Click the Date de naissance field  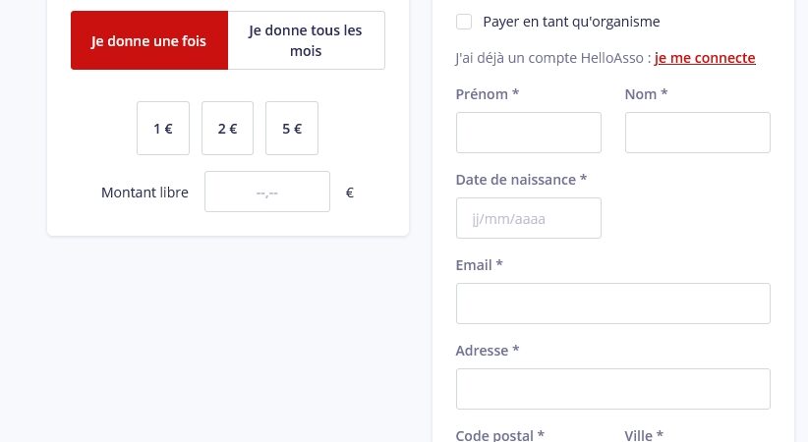529,218
